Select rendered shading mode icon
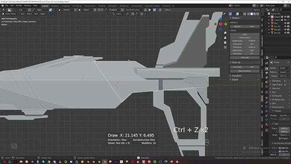 click(258, 14)
